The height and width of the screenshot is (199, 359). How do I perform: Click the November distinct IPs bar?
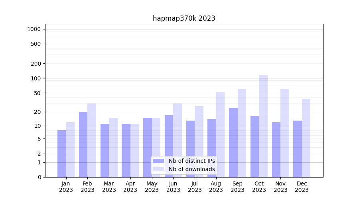pyautogui.click(x=276, y=150)
